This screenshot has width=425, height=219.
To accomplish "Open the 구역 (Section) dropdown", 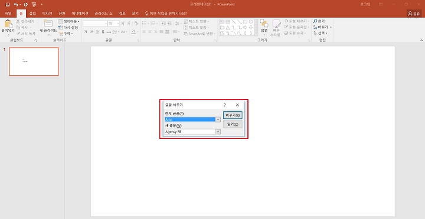I will [66, 34].
